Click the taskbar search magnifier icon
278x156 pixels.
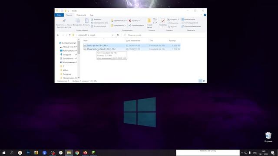coord(12,153)
